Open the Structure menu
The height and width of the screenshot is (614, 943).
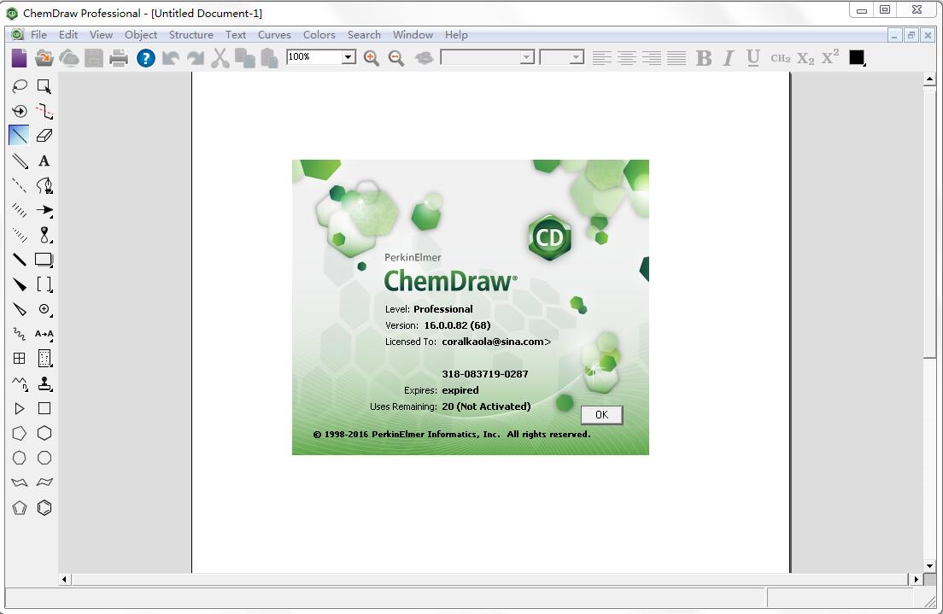(x=190, y=35)
